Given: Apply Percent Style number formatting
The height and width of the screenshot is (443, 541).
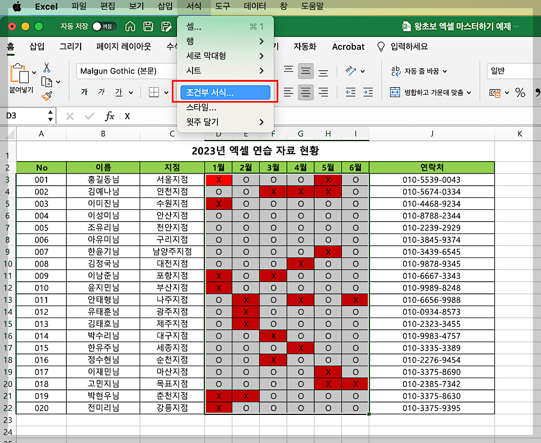Looking at the screenshot, I should [x=519, y=93].
